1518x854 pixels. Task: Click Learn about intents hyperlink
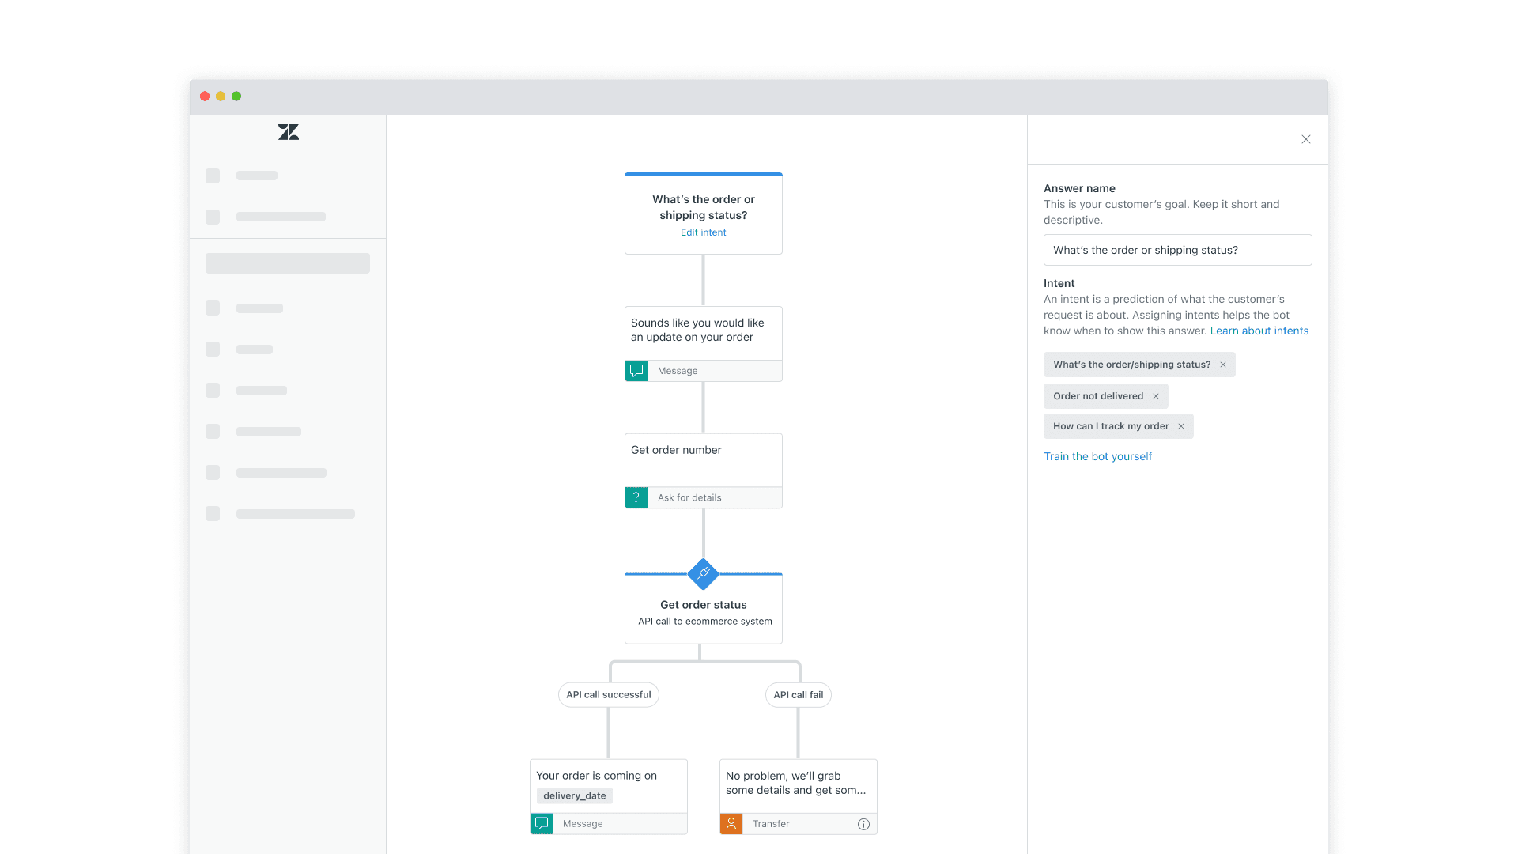[x=1259, y=331]
